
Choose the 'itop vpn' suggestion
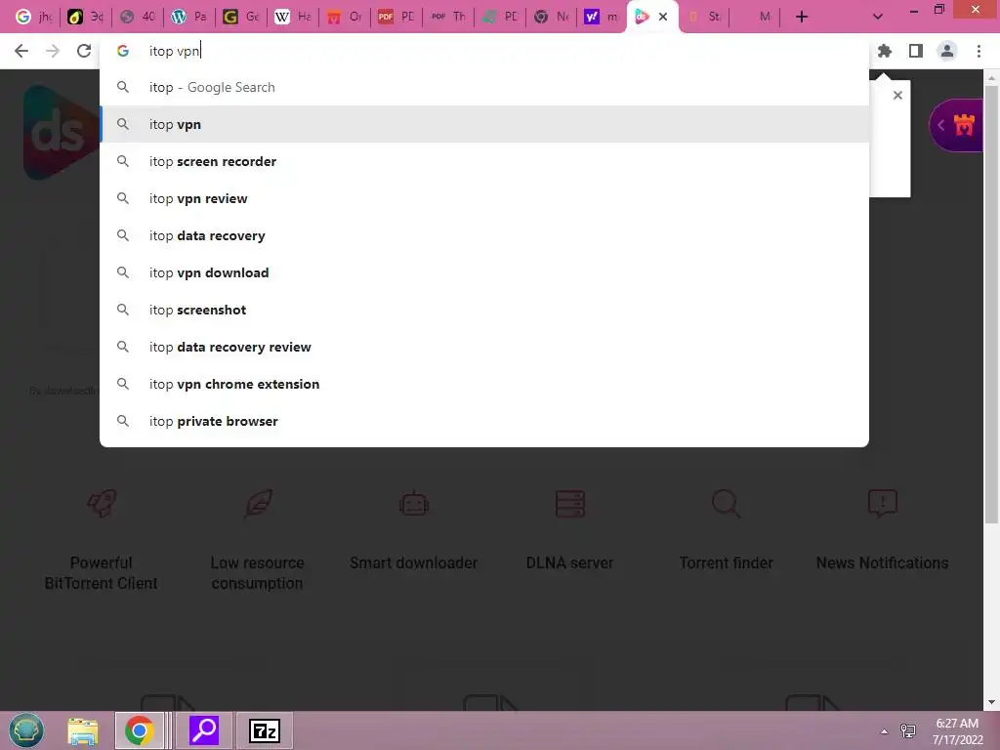(x=484, y=124)
